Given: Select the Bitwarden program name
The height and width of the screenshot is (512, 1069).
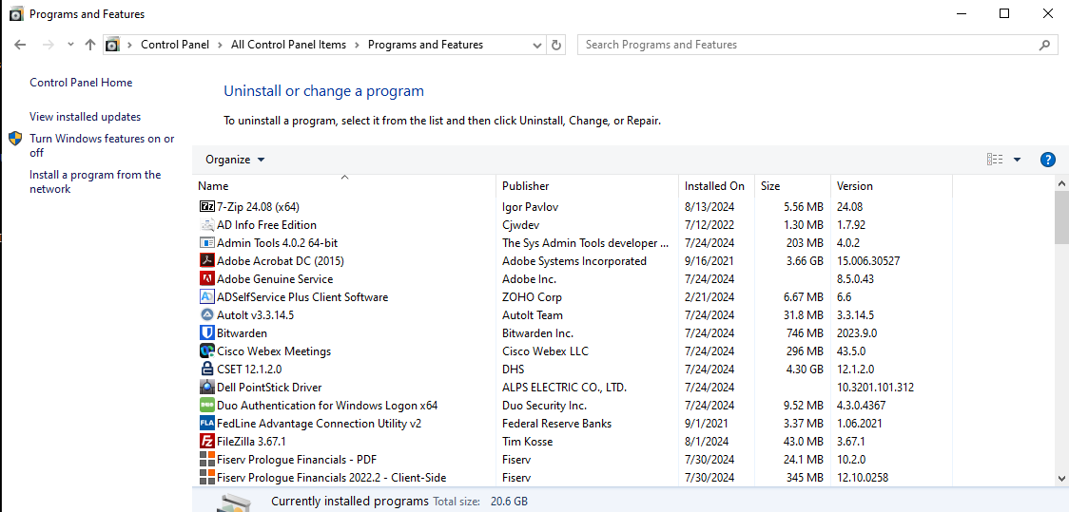Looking at the screenshot, I should click(x=242, y=333).
